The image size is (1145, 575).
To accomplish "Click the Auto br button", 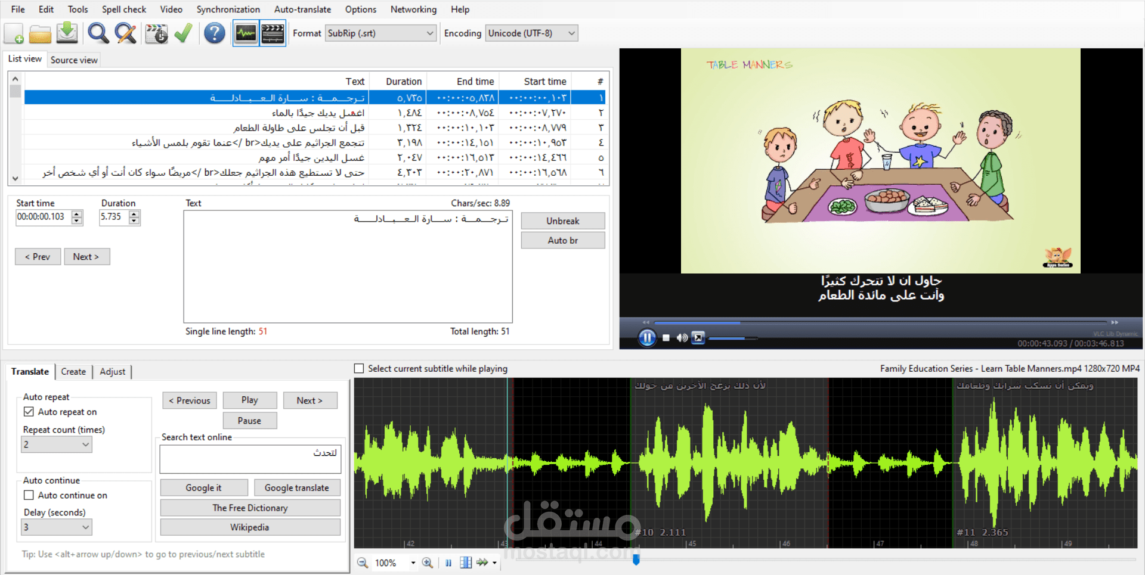I will (x=563, y=240).
